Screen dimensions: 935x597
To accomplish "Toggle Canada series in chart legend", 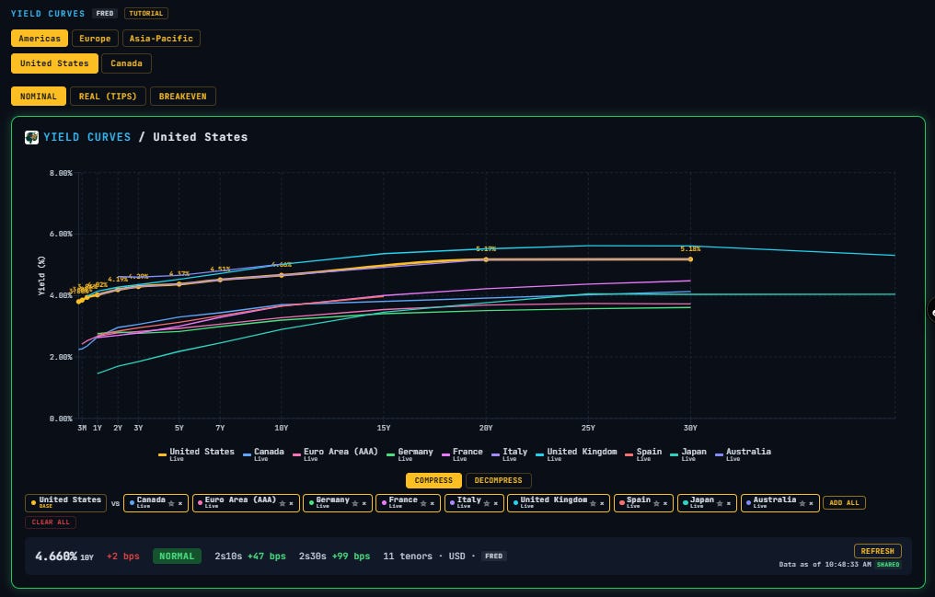I will (263, 454).
